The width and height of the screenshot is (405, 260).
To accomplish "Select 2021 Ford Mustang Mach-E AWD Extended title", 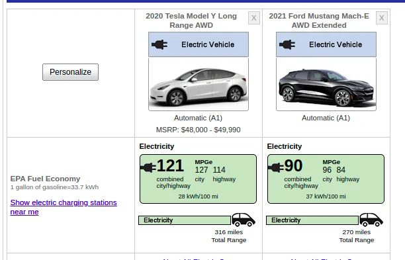I will pos(319,21).
